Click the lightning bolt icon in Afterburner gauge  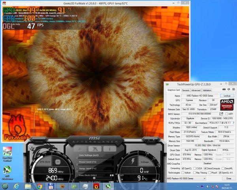[133, 161]
